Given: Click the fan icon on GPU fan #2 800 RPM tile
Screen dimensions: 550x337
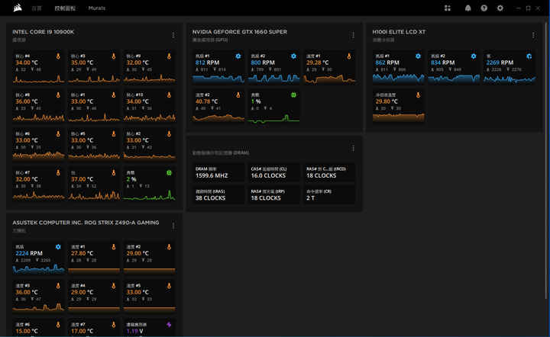Looking at the screenshot, I should click(x=293, y=56).
